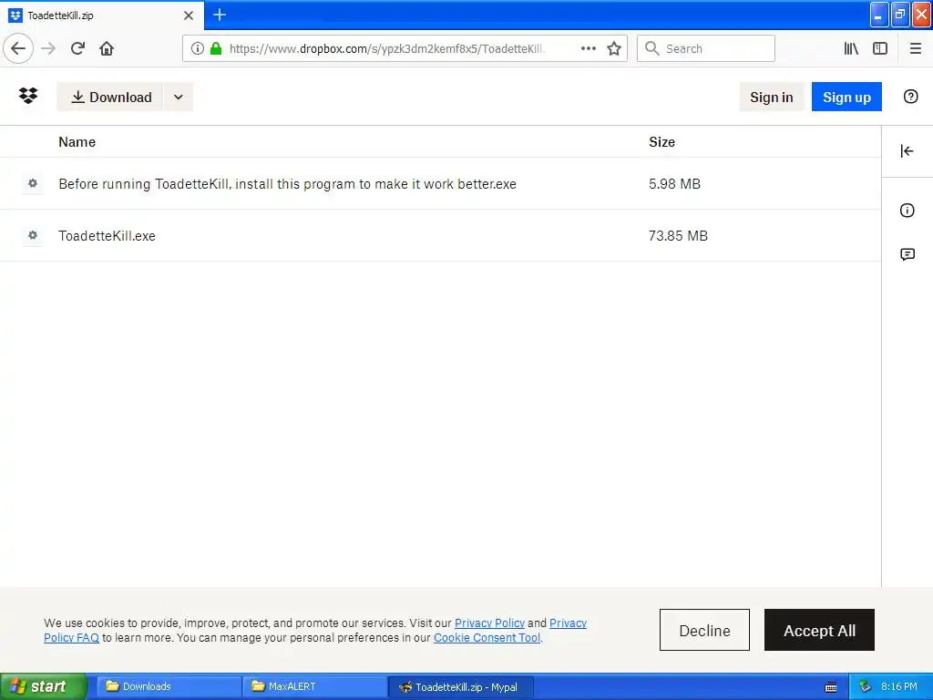Image resolution: width=933 pixels, height=700 pixels.
Task: Open page actions three-dots menu
Action: click(x=589, y=48)
